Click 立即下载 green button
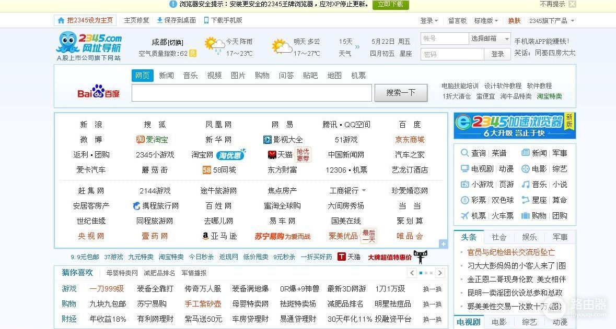 [390, 4]
